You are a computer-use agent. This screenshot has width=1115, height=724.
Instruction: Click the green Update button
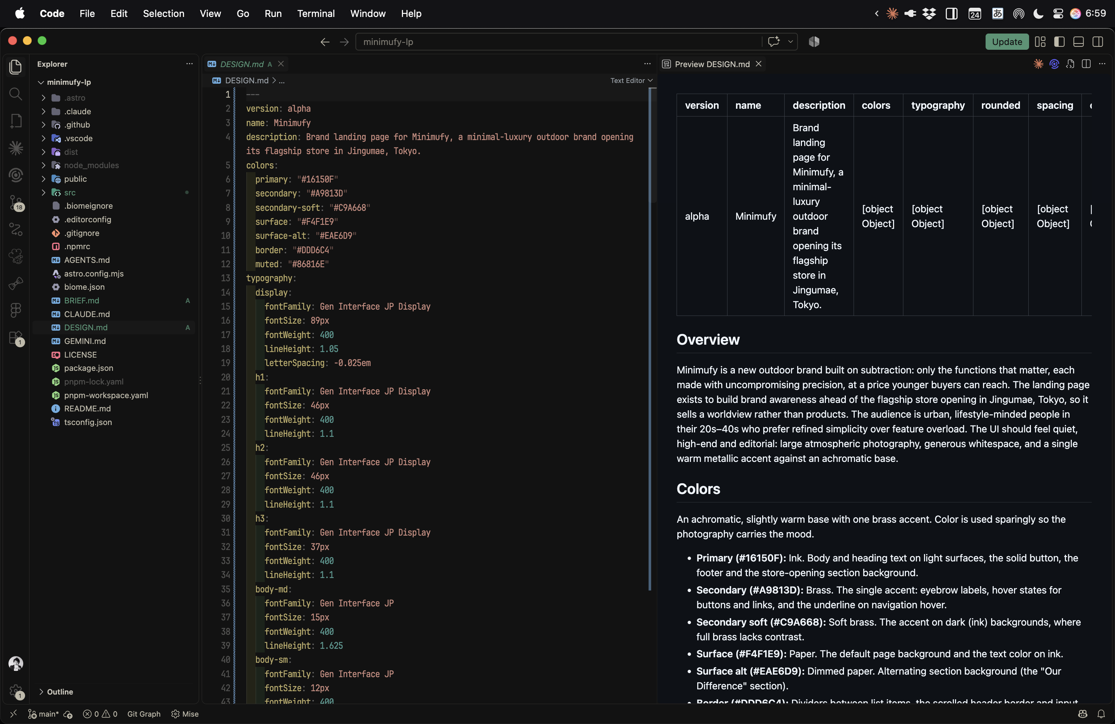point(1007,42)
